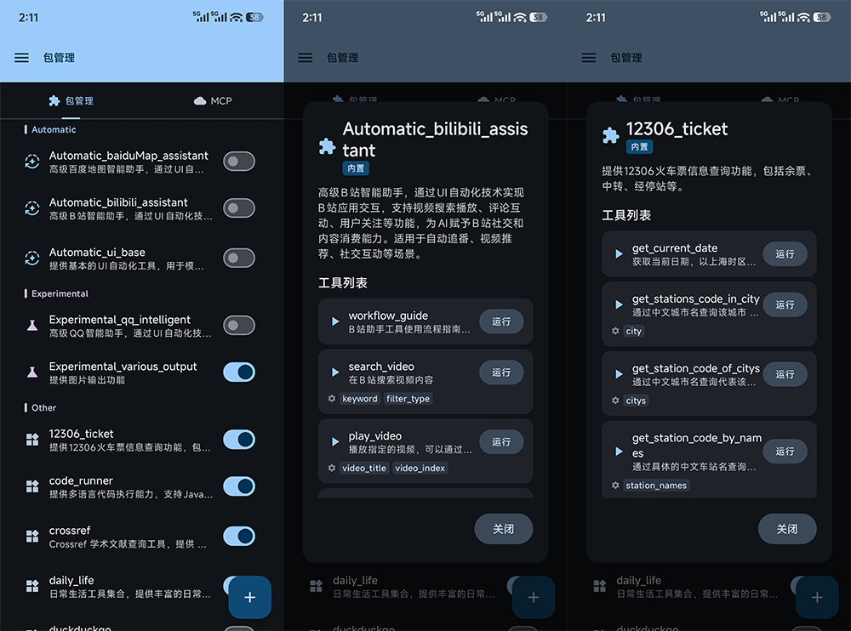Expand the workflow_guide tool entry
The height and width of the screenshot is (631, 851).
(x=334, y=321)
